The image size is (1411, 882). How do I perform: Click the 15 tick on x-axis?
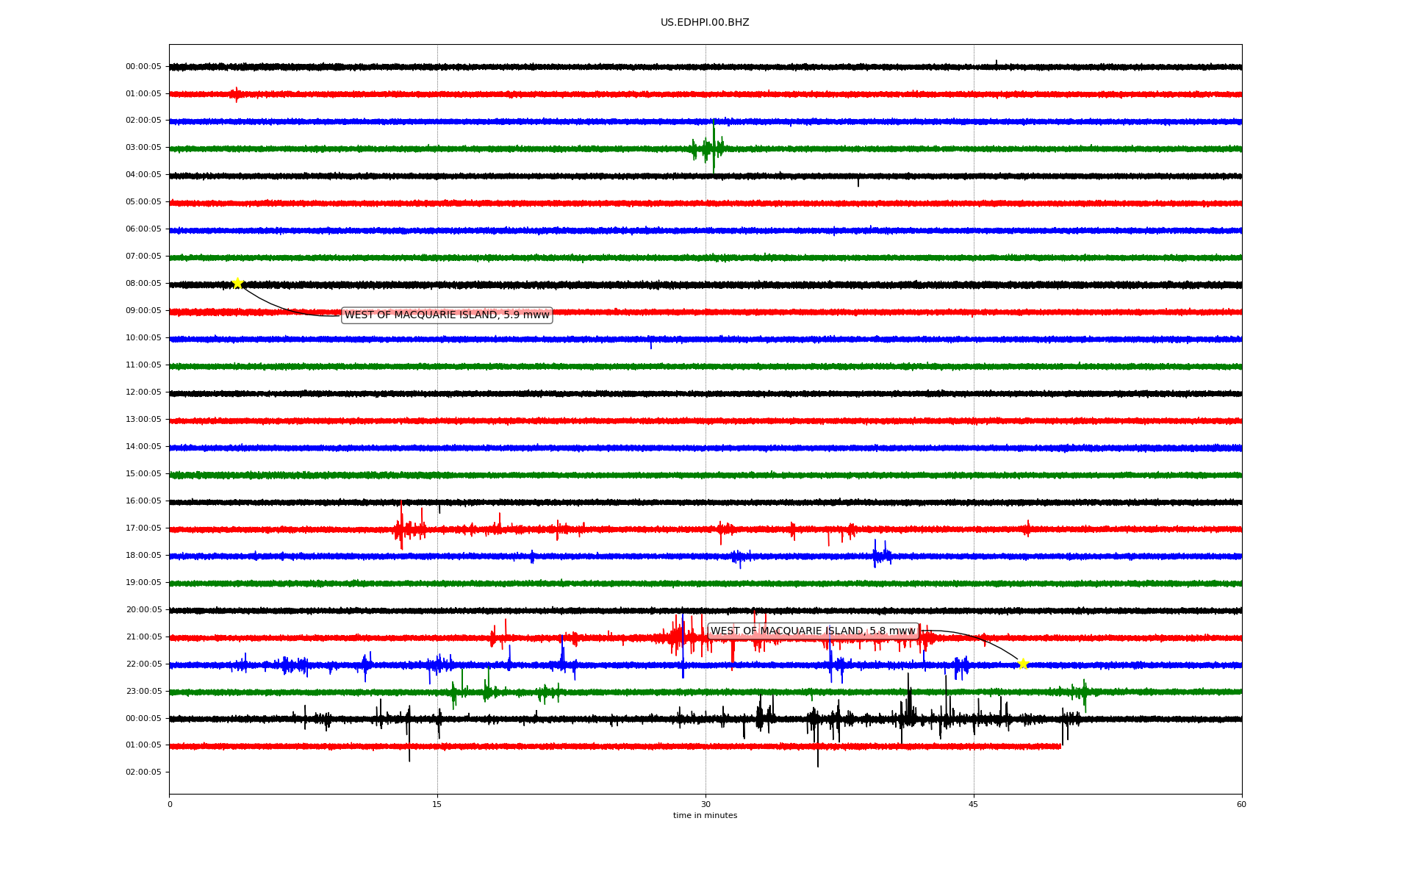[x=437, y=804]
